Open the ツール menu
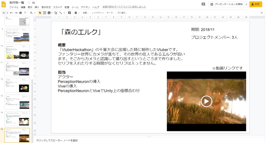Viewport: 266px width, 143px height. [x=75, y=7]
